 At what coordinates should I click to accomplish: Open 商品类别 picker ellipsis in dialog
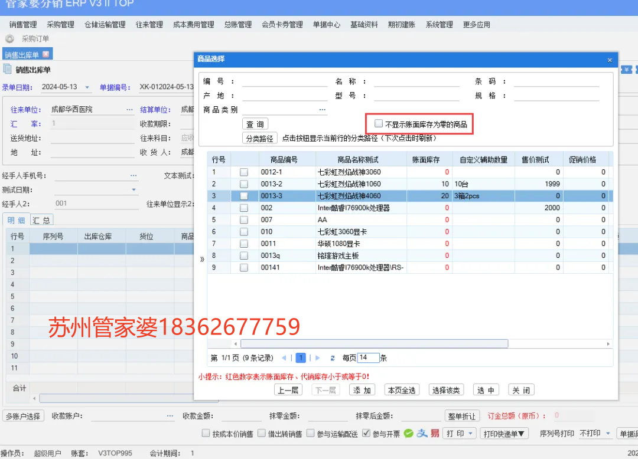click(x=323, y=109)
